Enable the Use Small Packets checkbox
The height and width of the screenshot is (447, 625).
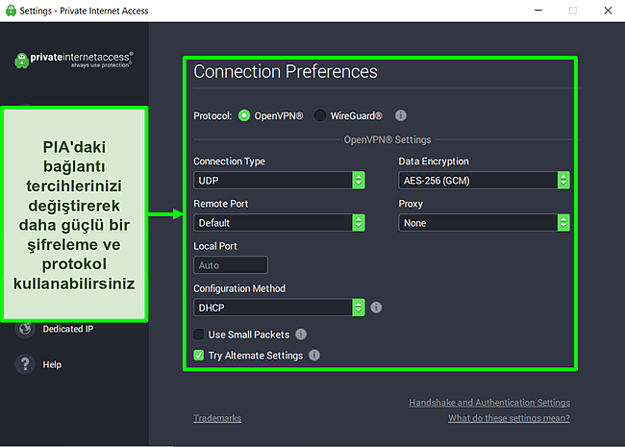(x=199, y=335)
